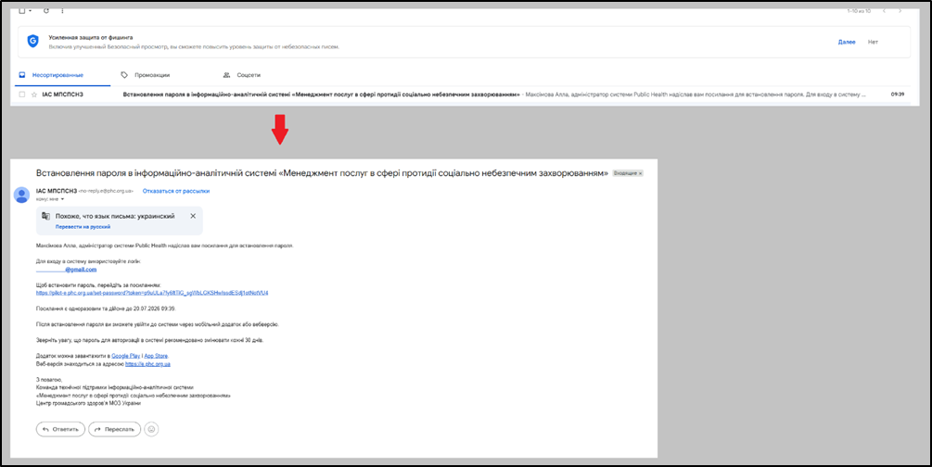Click Далее in the phishing protection banner
This screenshot has height=467, width=932.
click(847, 43)
